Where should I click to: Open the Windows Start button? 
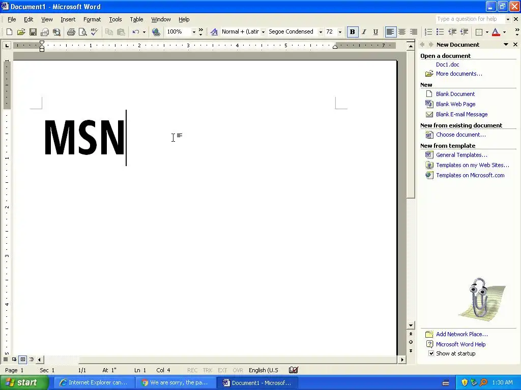click(x=24, y=382)
